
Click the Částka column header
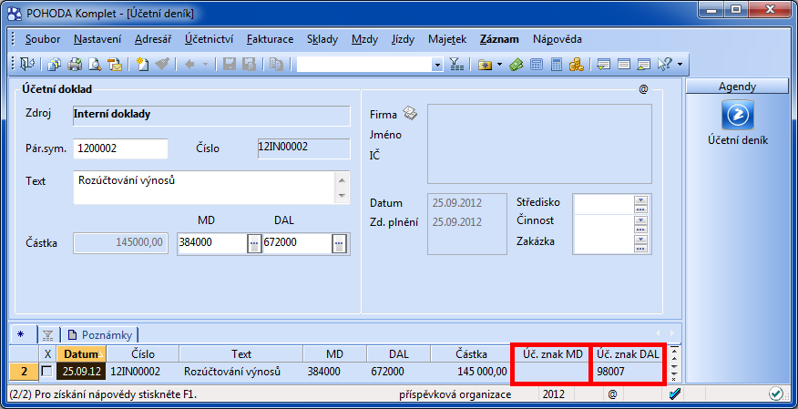471,354
